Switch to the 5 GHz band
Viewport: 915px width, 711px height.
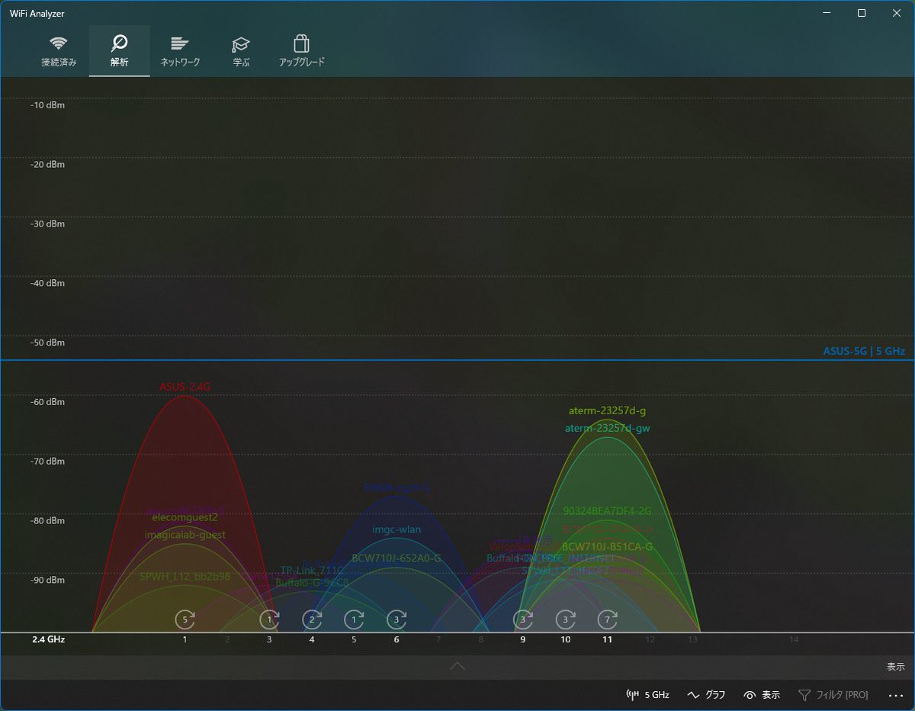click(x=647, y=695)
